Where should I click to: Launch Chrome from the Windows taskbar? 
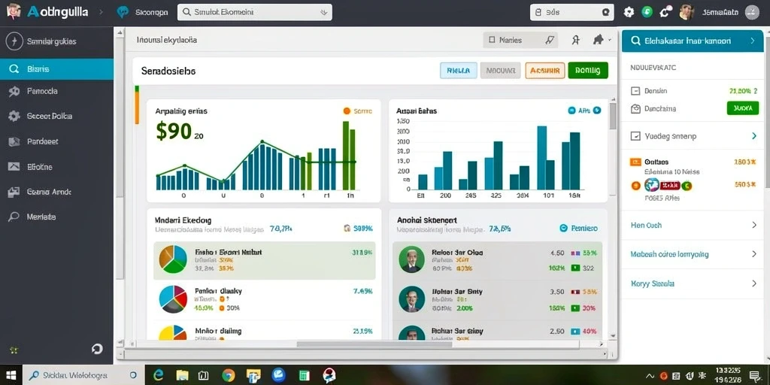pos(229,376)
